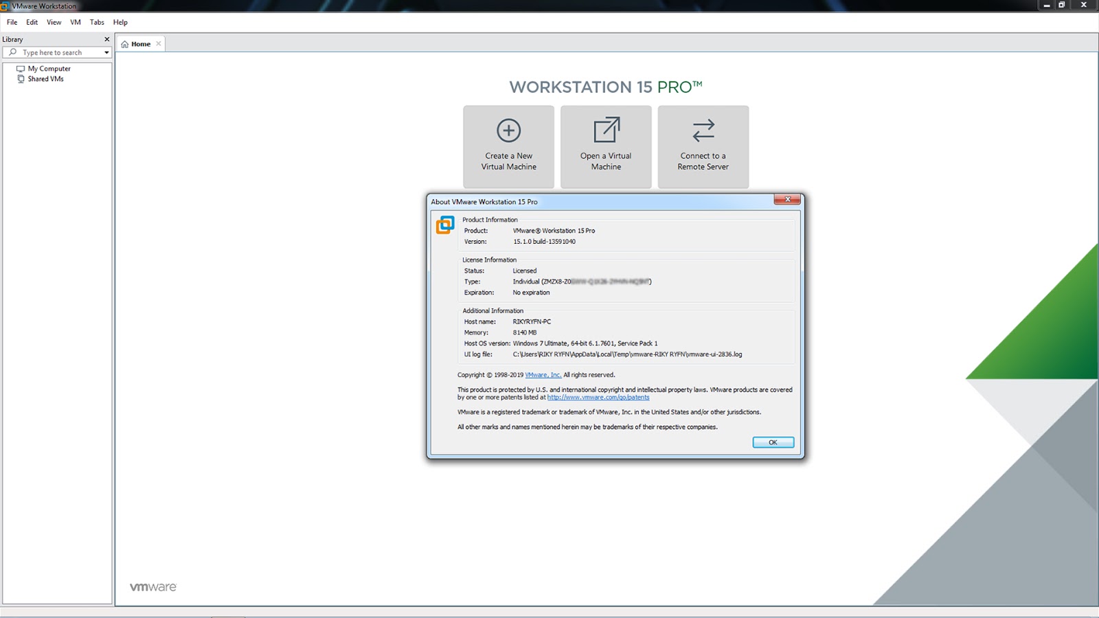Close the Library panel
Screen dimensions: 1099x618
point(107,39)
